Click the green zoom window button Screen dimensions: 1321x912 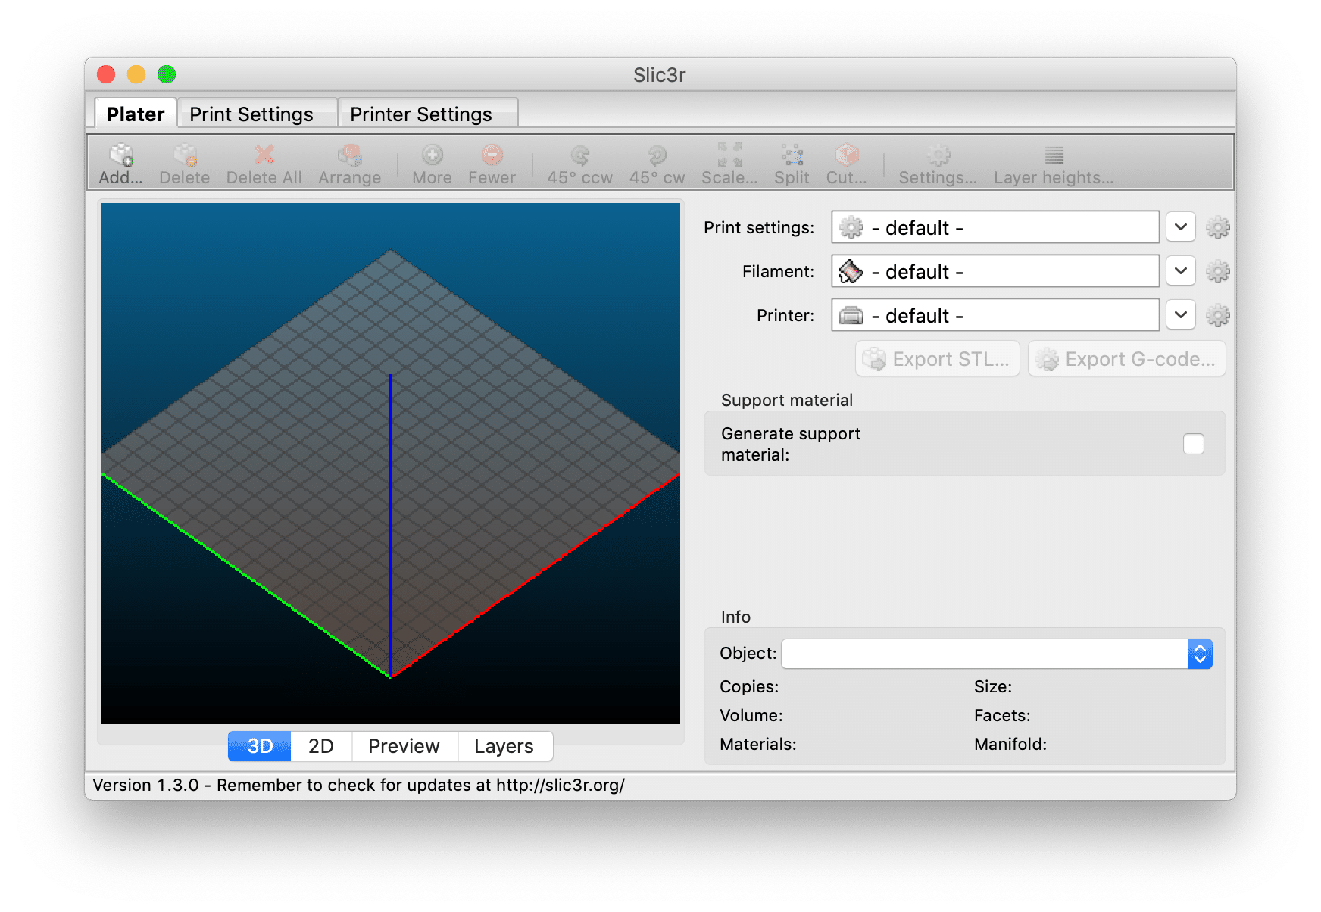click(x=167, y=74)
